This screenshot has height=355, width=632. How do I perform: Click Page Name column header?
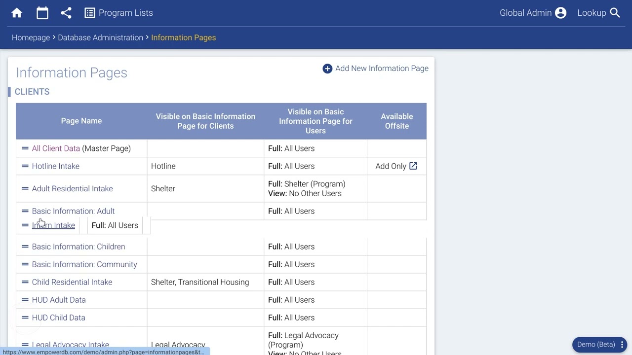coord(81,121)
